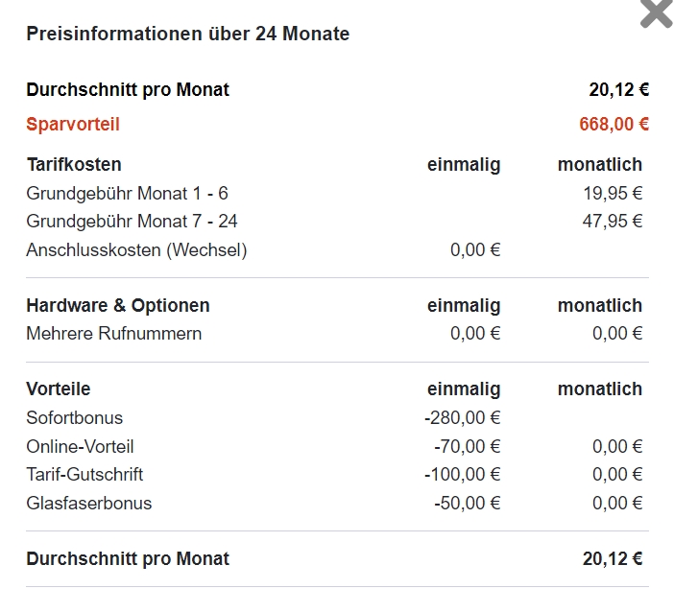
Task: Select the Sofortbonus -280,00 € value
Action: [x=463, y=417]
